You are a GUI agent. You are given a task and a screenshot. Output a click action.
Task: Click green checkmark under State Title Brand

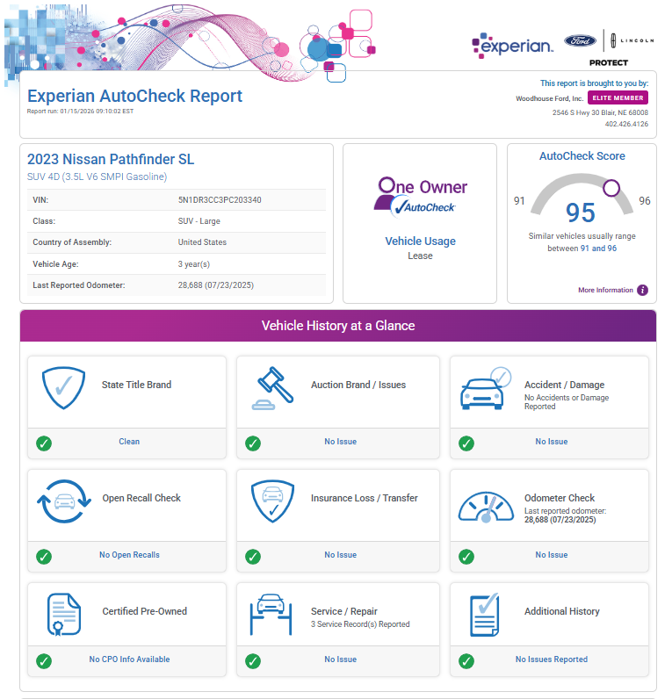[44, 443]
